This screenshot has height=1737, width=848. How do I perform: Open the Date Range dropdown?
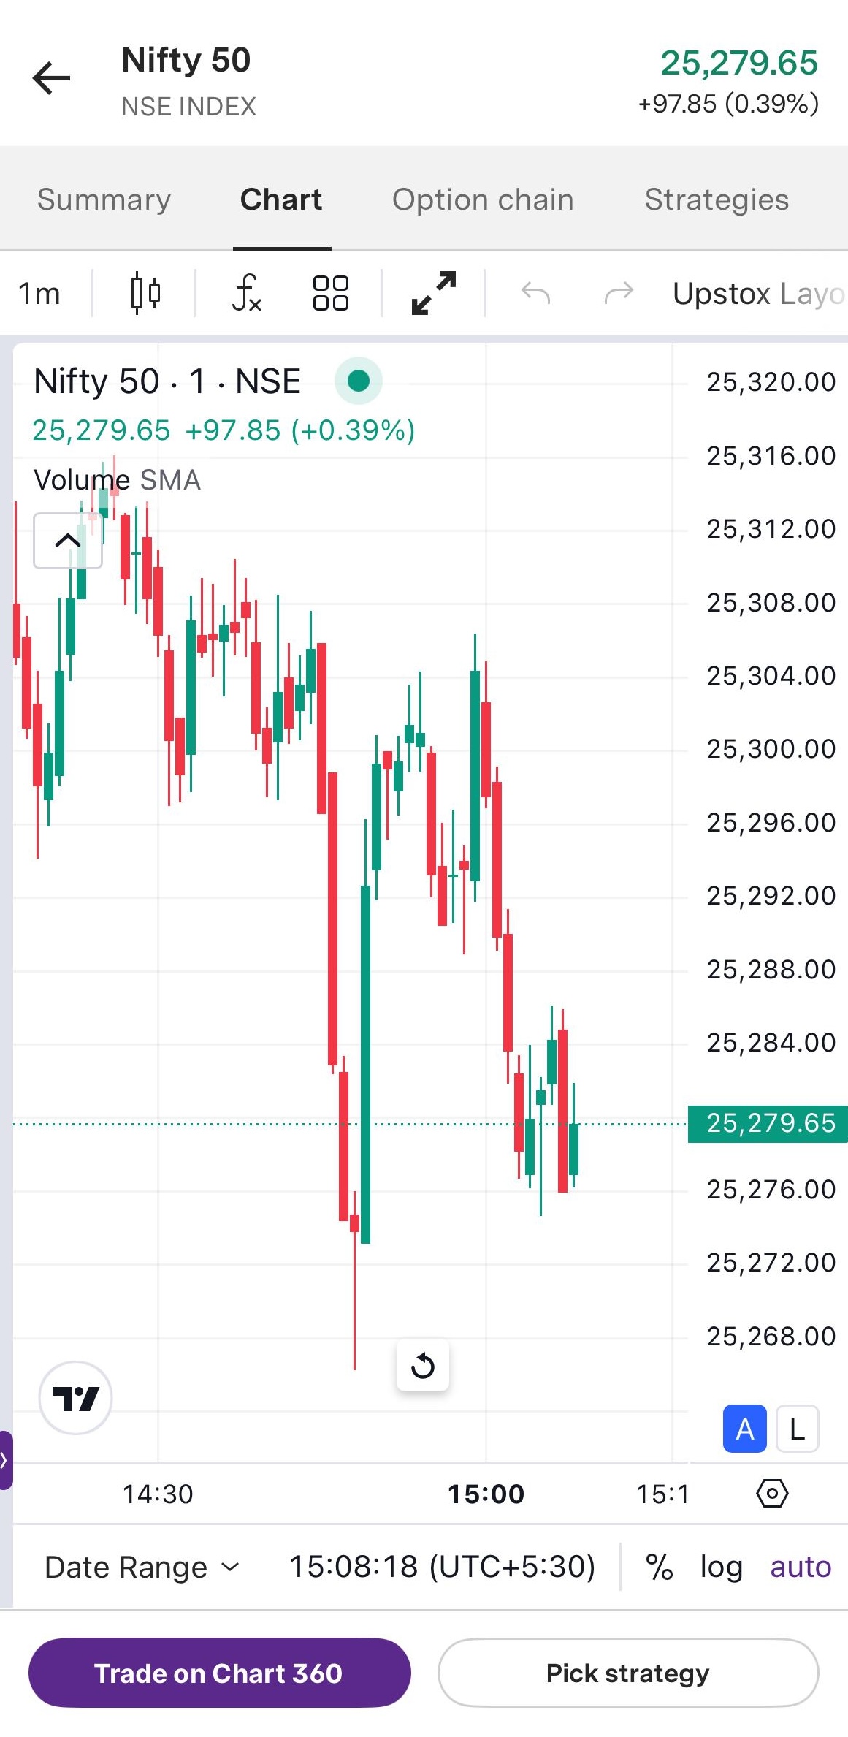pos(142,1567)
